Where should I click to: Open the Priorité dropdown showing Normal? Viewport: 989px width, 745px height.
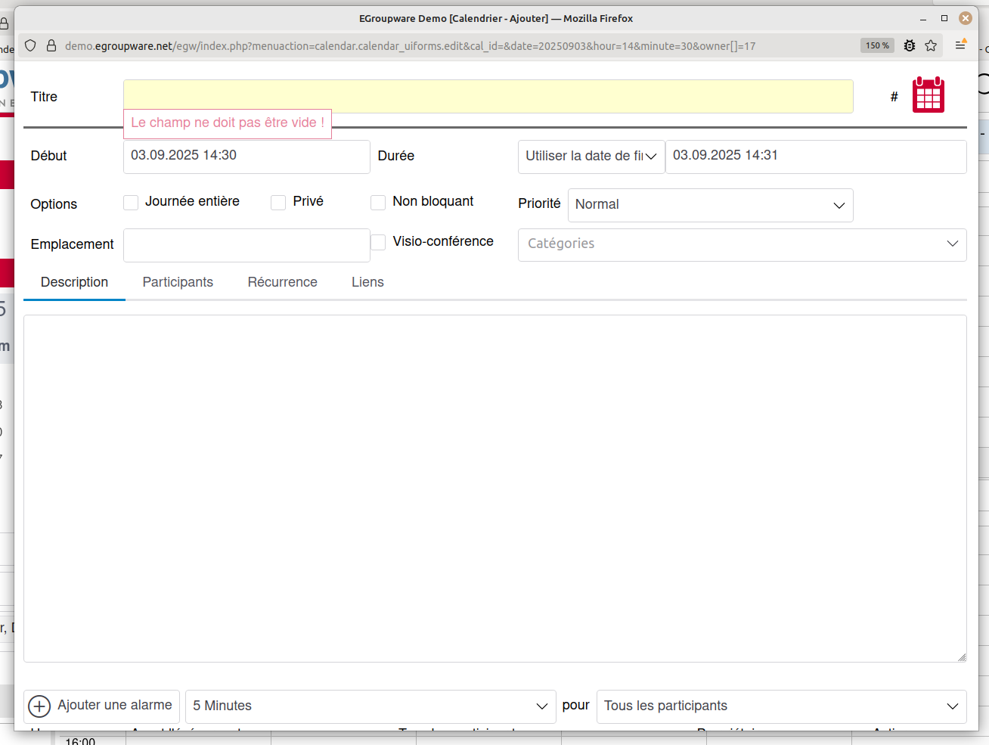point(710,205)
